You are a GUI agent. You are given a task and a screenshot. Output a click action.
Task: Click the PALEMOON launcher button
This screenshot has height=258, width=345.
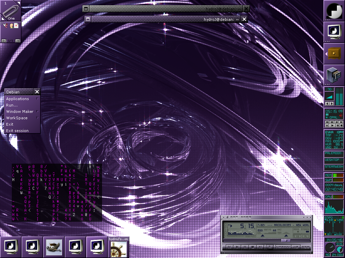pos(334,153)
